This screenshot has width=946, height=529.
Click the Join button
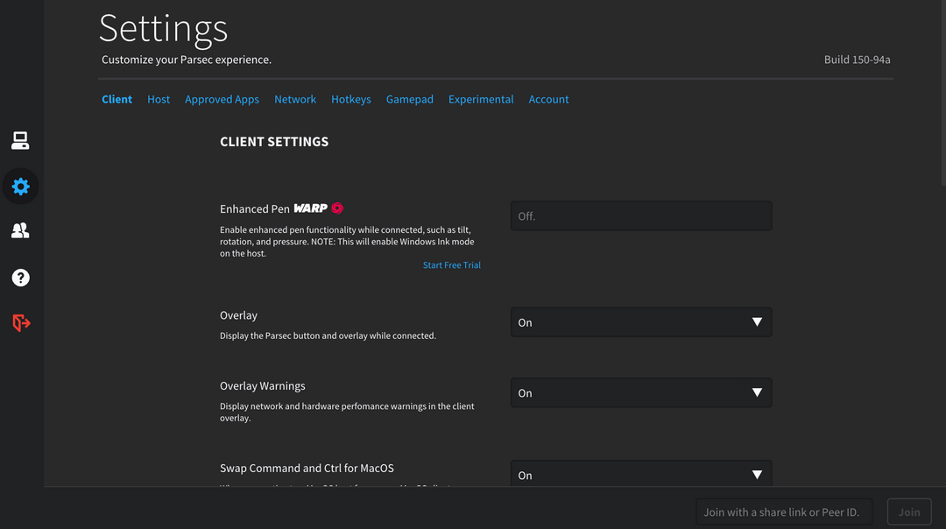coord(909,512)
